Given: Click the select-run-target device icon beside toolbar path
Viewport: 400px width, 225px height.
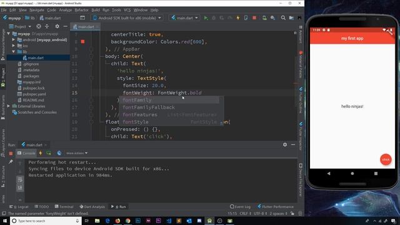Looking at the screenshot, I should [82, 18].
